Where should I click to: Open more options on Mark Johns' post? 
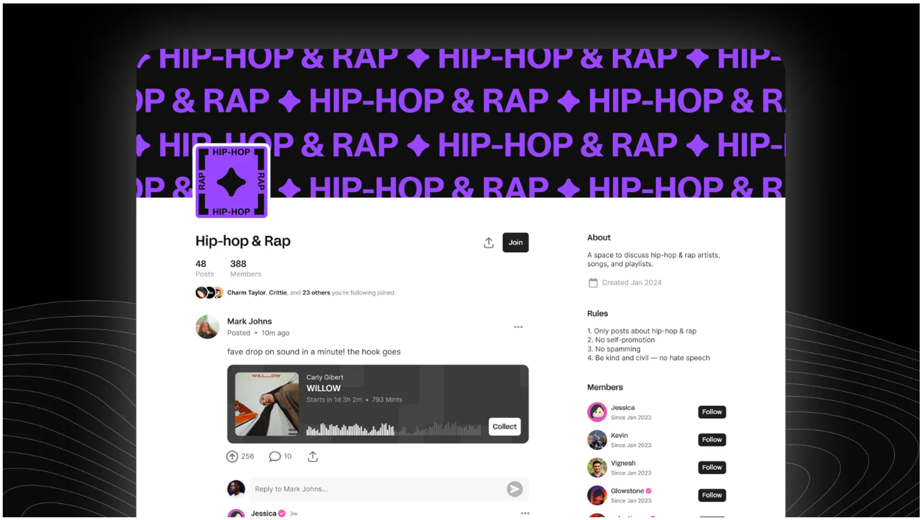518,327
